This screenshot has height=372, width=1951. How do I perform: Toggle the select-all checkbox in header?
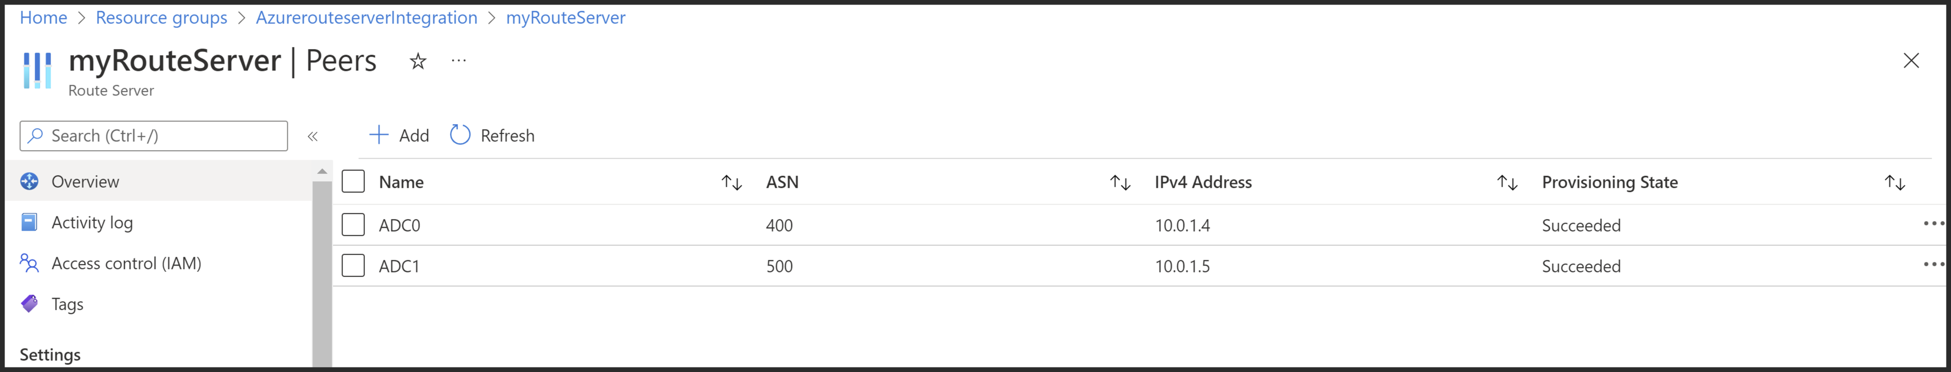click(353, 181)
